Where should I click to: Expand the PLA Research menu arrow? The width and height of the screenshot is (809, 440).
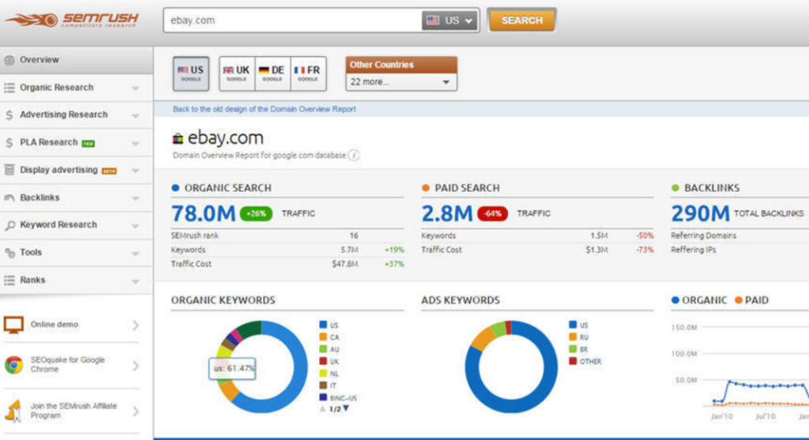(135, 144)
